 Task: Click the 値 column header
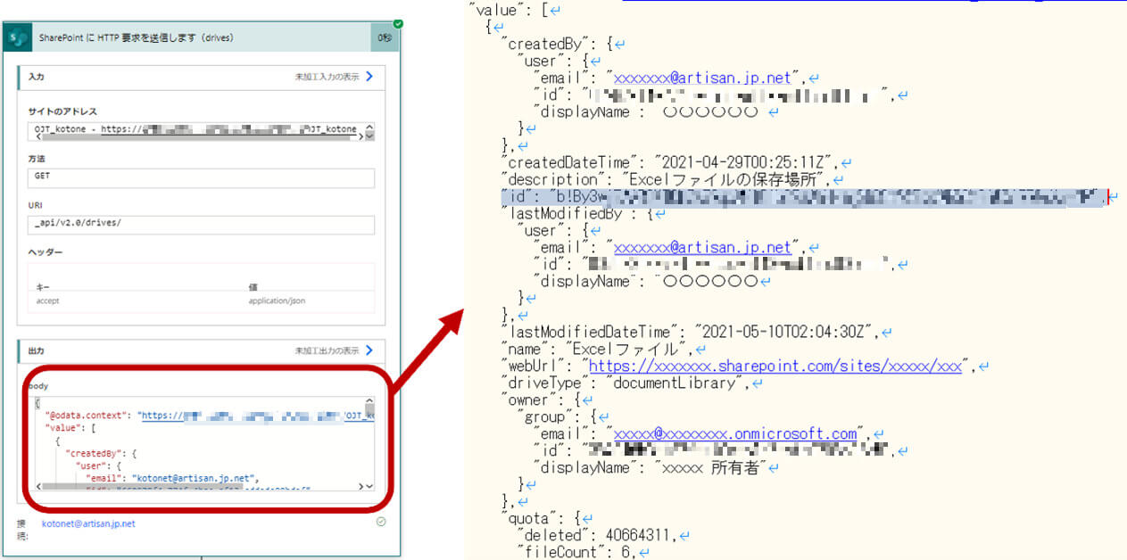click(x=252, y=287)
